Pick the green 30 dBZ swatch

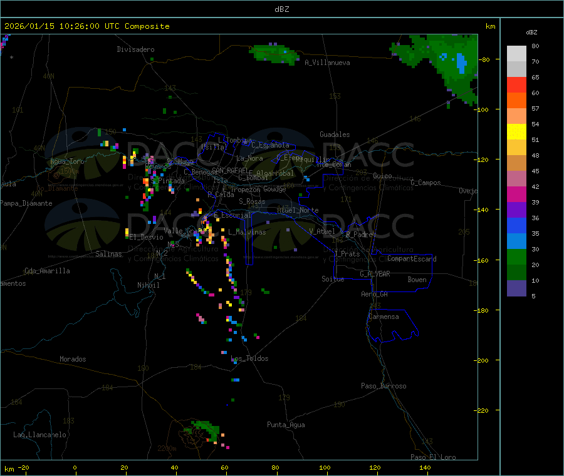516,256
